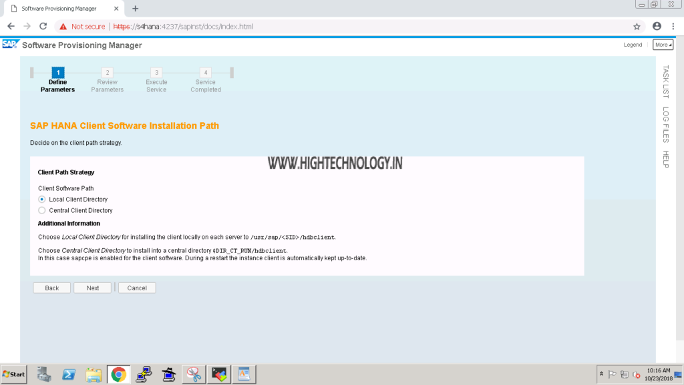Click the '$DIR_CT_RUN/hdbclient' path text

click(x=250, y=251)
